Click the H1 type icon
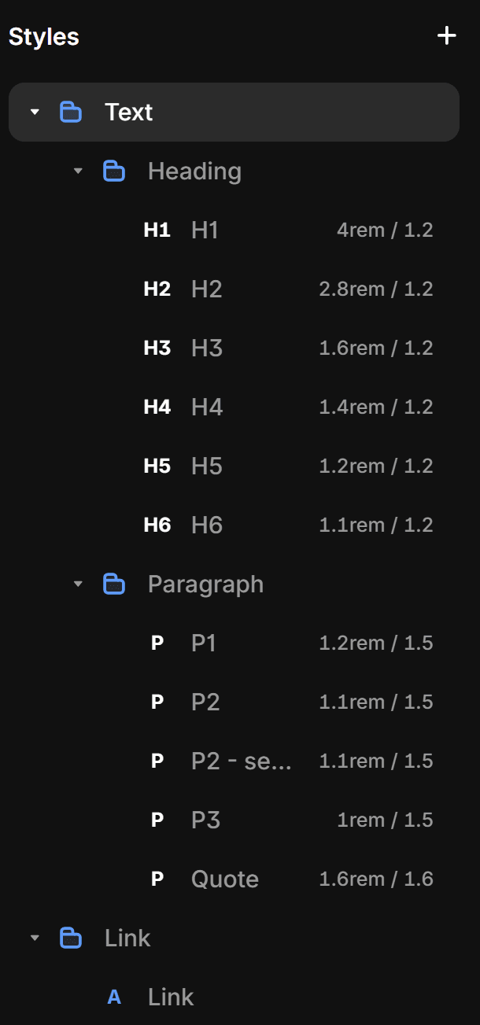Image resolution: width=480 pixels, height=1025 pixels. [157, 229]
